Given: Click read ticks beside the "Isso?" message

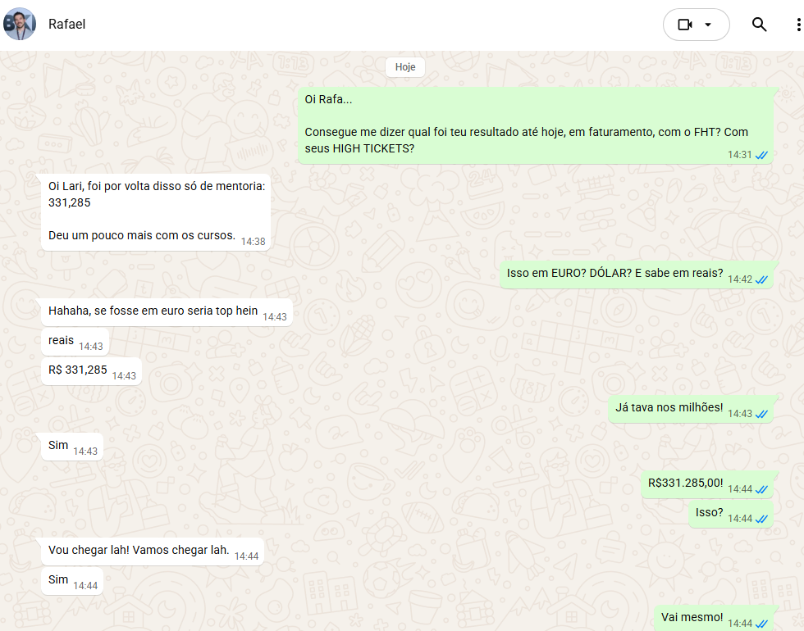Looking at the screenshot, I should click(762, 519).
